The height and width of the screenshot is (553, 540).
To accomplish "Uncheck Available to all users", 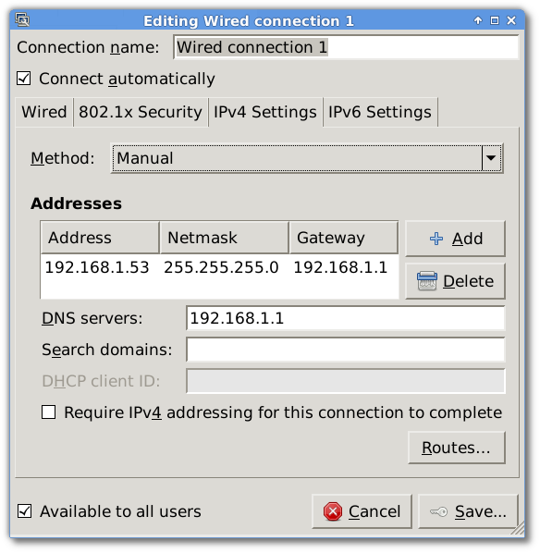I will pyautogui.click(x=24, y=511).
